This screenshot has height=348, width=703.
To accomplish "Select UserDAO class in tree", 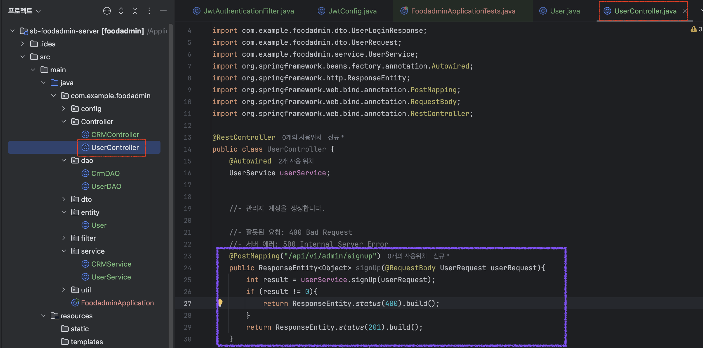I will pos(106,186).
